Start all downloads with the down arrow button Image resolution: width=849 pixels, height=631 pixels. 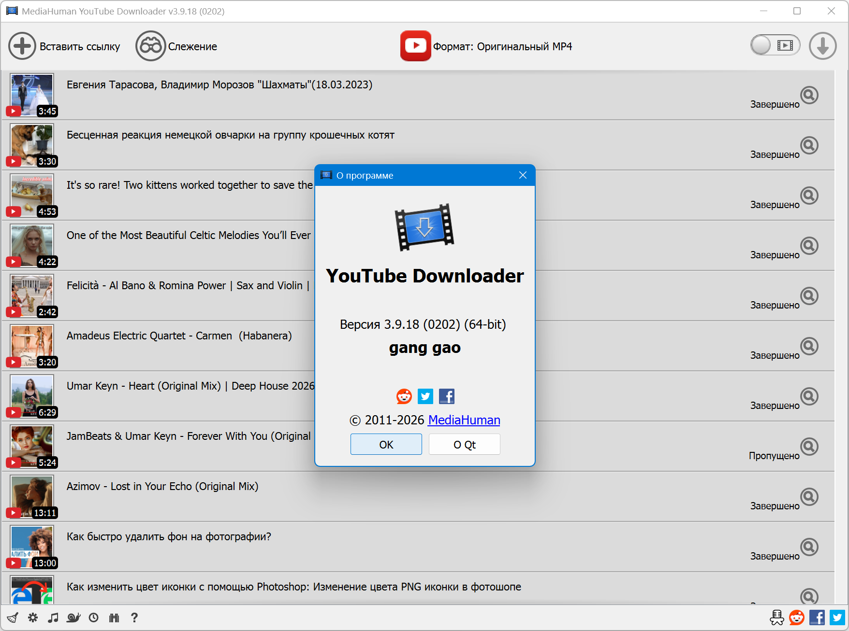tap(822, 46)
